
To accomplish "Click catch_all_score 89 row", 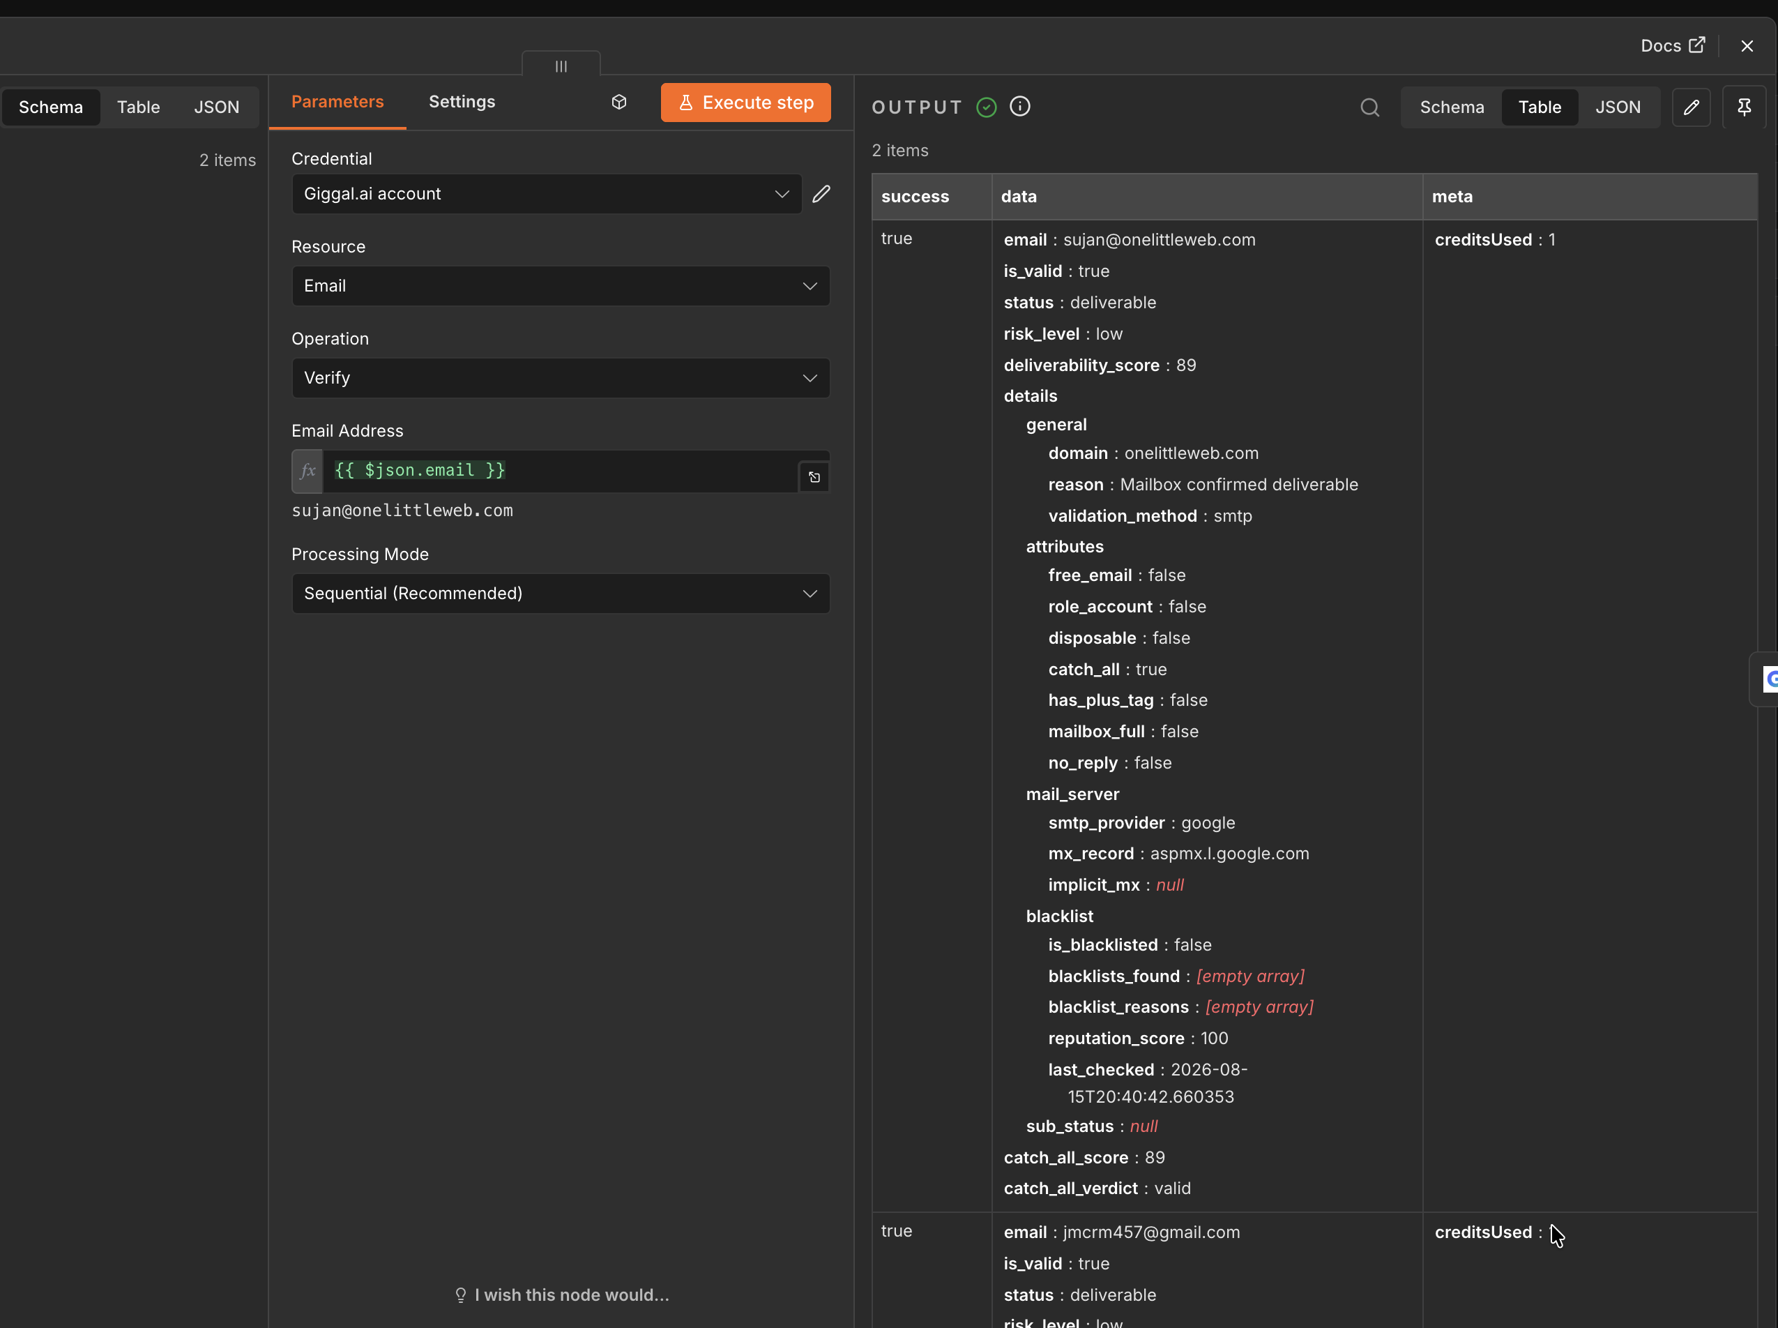I will coord(1084,1158).
